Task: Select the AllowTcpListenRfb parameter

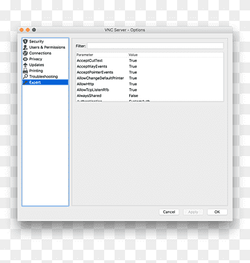Action: click(x=93, y=90)
